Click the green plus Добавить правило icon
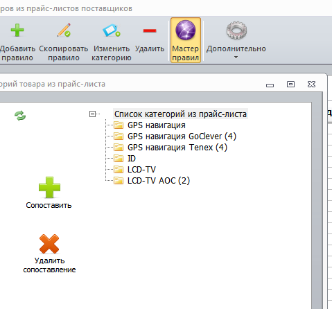Screen dimensions: 332x309 click(x=17, y=30)
